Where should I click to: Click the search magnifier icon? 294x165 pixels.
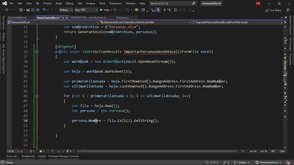pyautogui.click(x=193, y=3)
